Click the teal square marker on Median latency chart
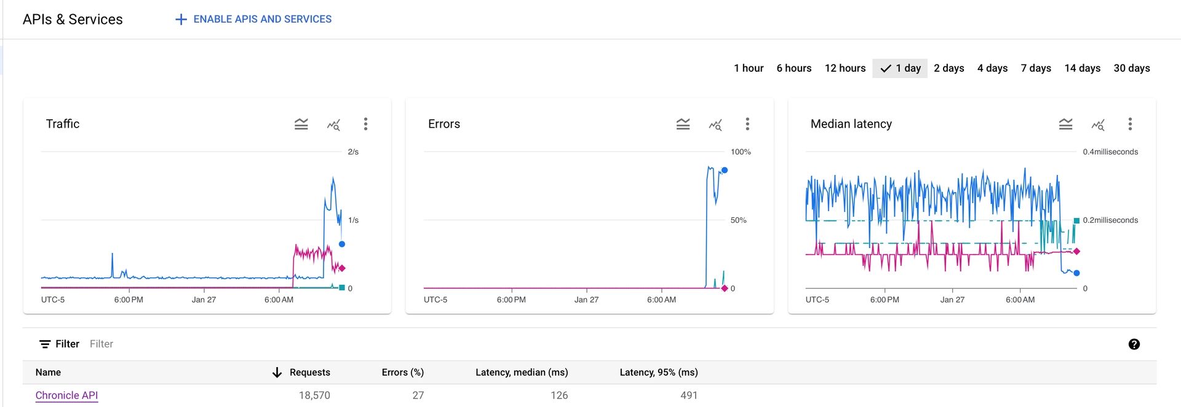 [x=1076, y=220]
